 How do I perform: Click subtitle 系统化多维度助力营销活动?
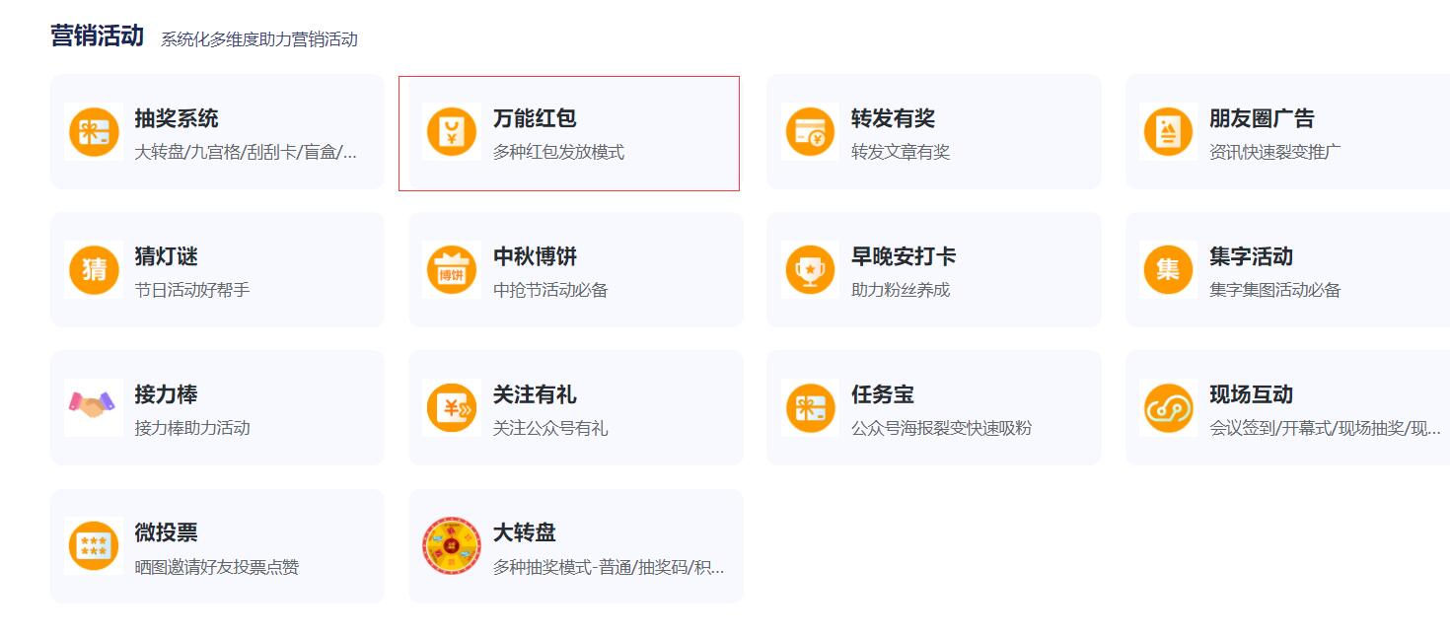tap(259, 39)
